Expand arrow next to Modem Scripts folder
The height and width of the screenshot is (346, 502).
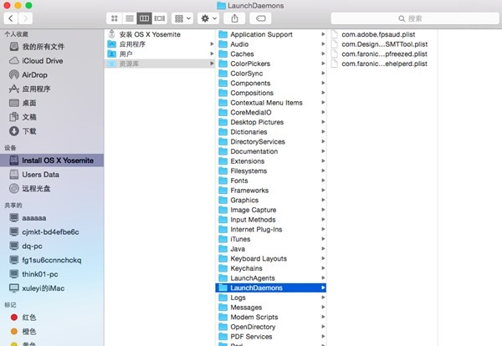point(323,318)
